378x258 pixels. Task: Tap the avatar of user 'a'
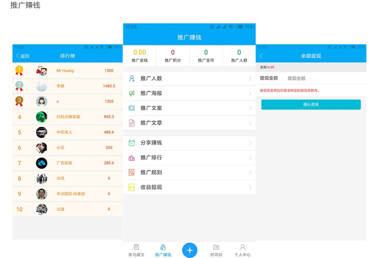[x=41, y=101]
